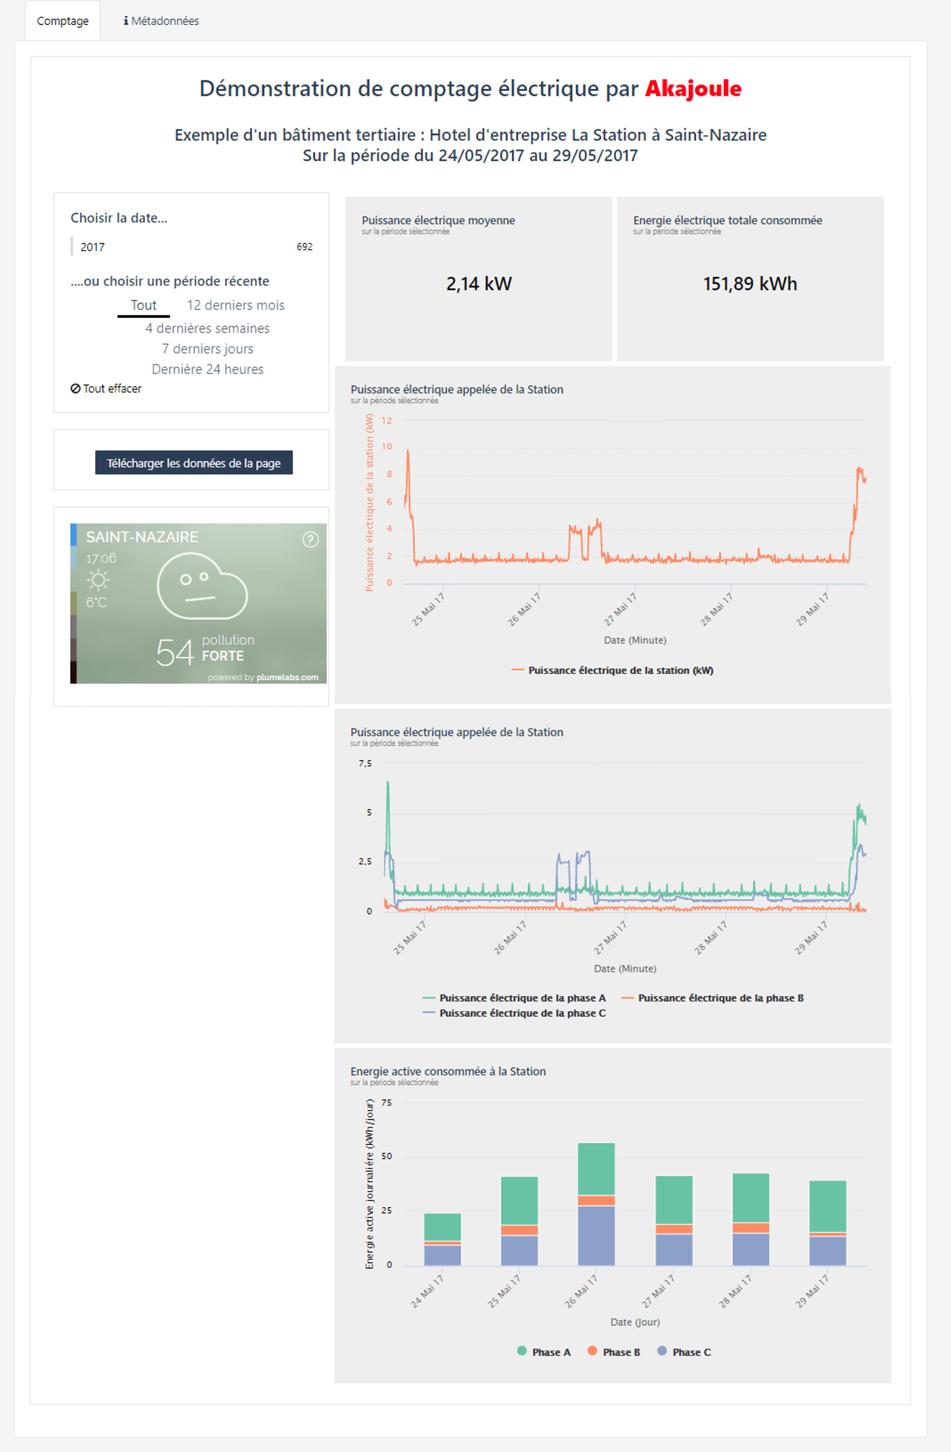Screen dimensions: 951x1452
Task: Toggle Phase B in energy bar legend
Action: [614, 1352]
